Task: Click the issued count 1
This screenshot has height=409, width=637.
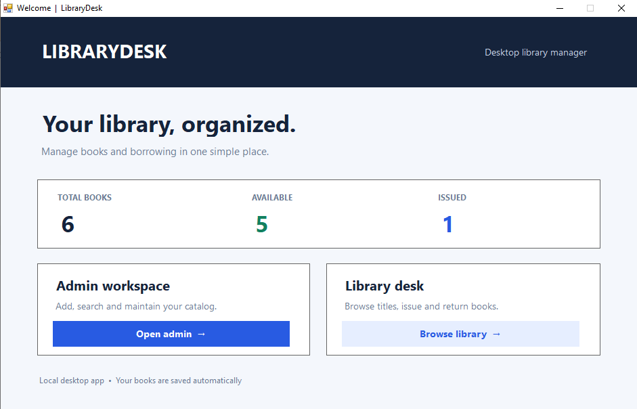Action: click(447, 224)
